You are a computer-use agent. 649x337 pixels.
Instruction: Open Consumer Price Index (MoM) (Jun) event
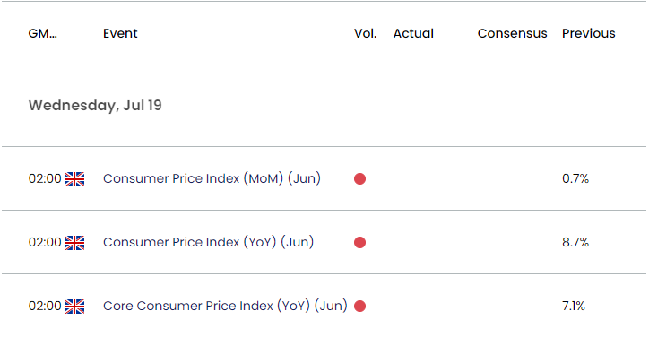[x=212, y=178]
